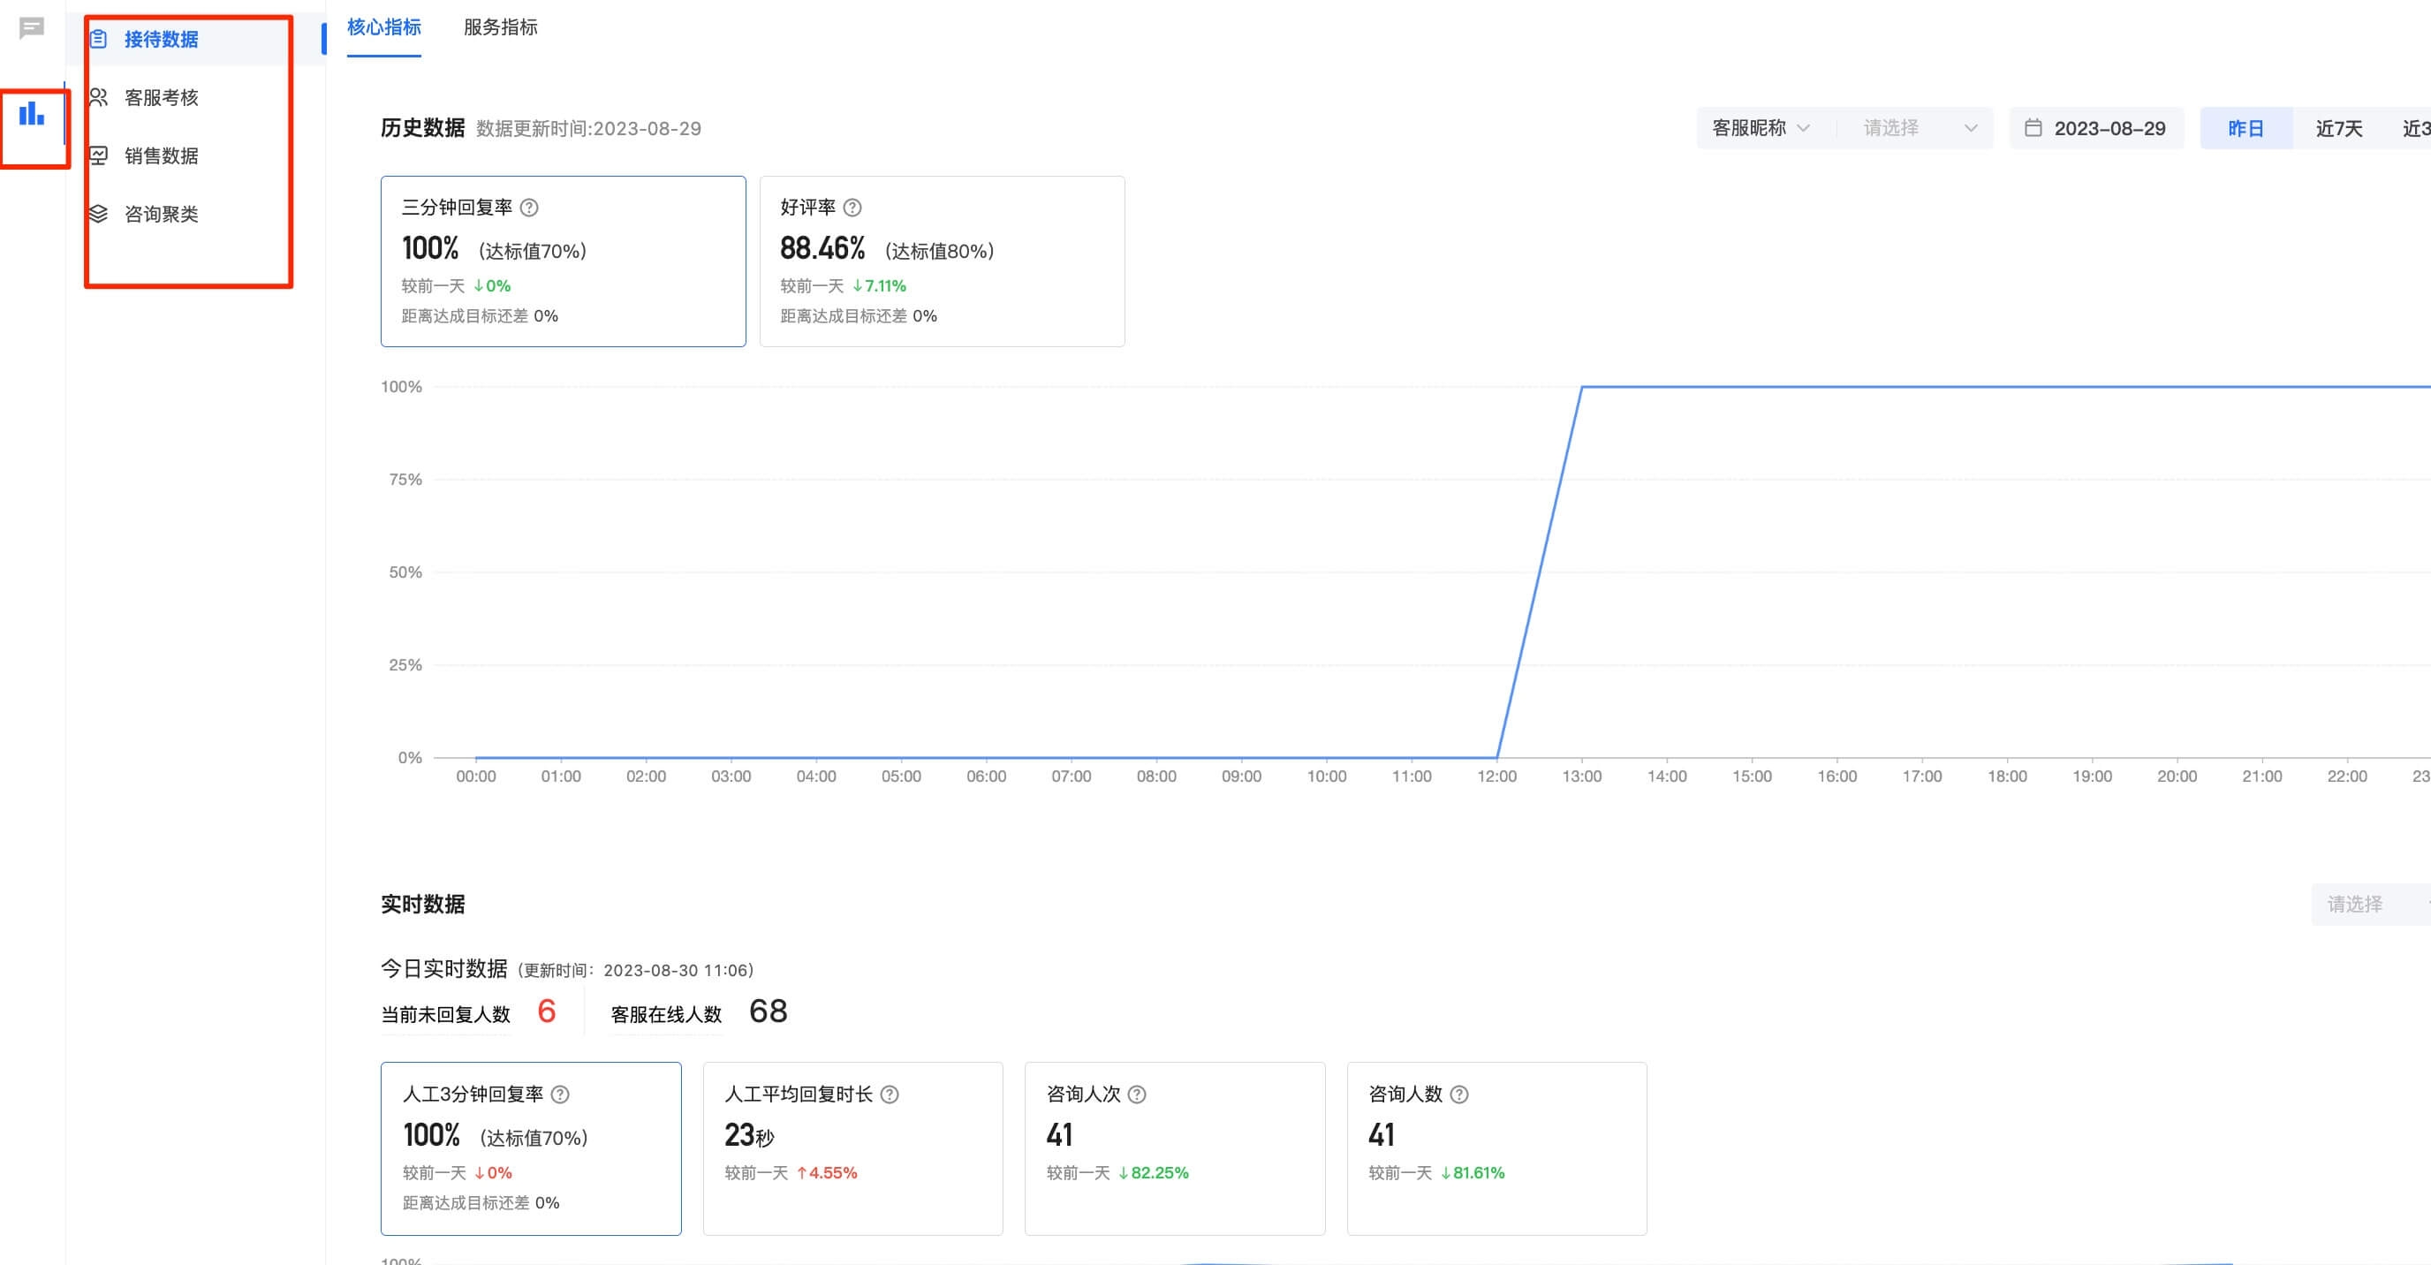Click the 今日实时数据 heading

point(443,968)
